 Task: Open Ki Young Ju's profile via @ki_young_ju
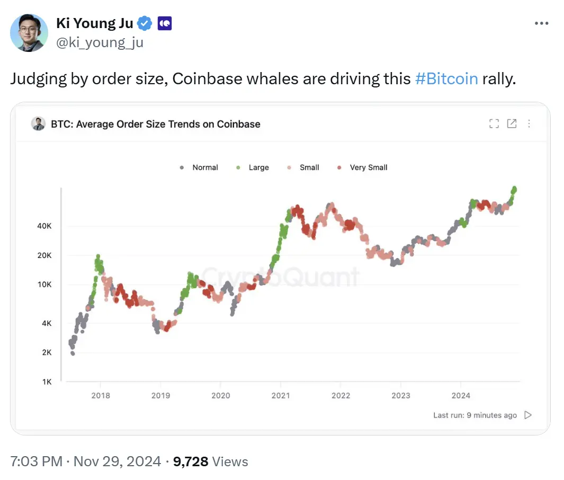(x=100, y=42)
